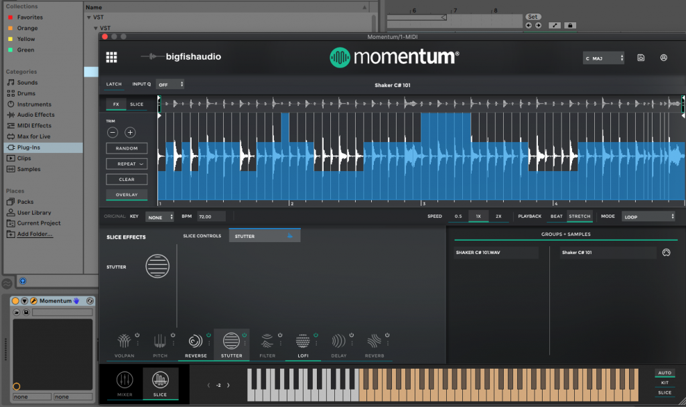Enable Latch mode
Image resolution: width=686 pixels, height=407 pixels.
pos(114,84)
